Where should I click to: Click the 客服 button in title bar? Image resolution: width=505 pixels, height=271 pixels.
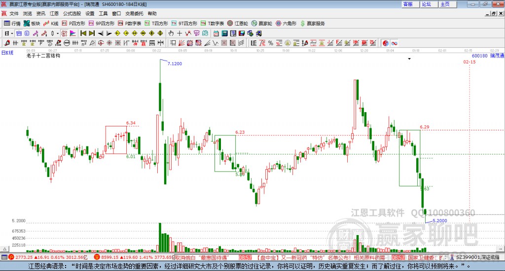pyautogui.click(x=410, y=4)
